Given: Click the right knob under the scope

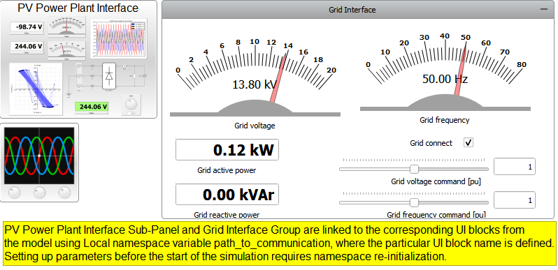Looking at the screenshot, I should point(64,193).
